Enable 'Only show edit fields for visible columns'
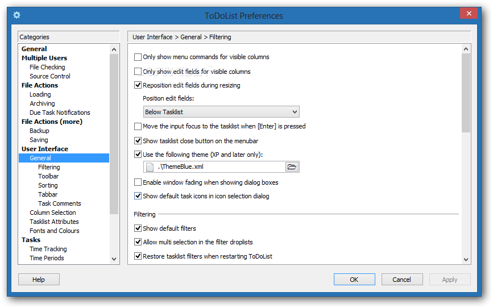 [x=138, y=72]
